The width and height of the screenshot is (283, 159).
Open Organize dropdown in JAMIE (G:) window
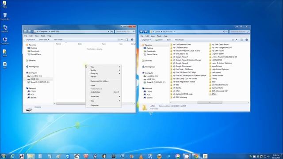coord(30,39)
